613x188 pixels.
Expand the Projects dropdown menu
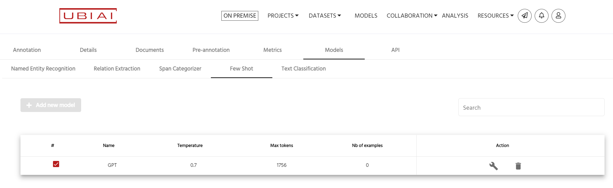pos(283,16)
